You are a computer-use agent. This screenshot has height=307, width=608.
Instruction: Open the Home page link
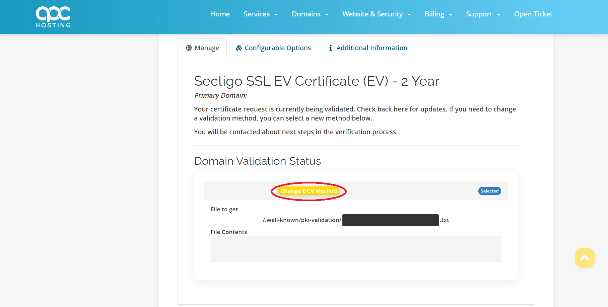pos(220,14)
